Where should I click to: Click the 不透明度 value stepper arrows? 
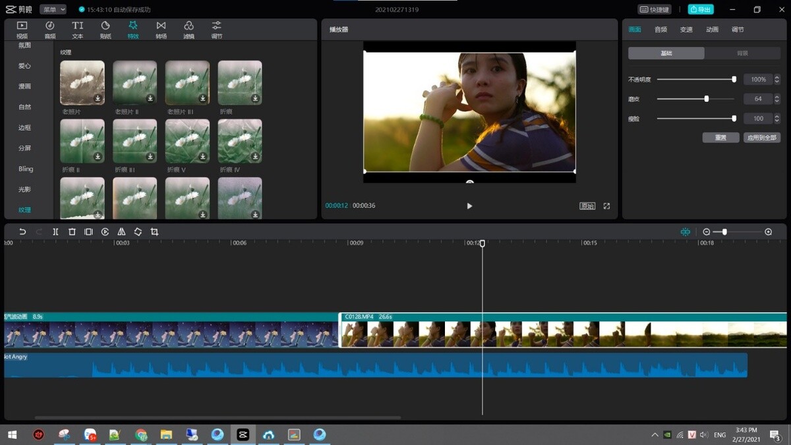[776, 80]
